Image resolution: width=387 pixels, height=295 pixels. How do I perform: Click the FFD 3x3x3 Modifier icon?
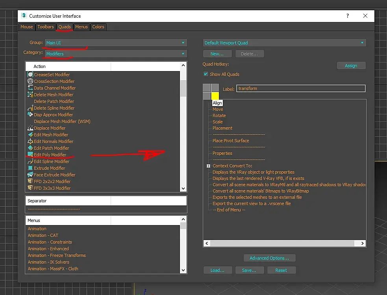pos(30,188)
